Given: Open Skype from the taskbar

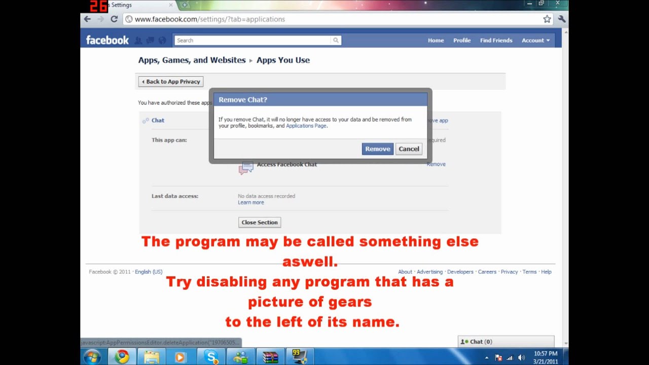Looking at the screenshot, I should pos(211,357).
